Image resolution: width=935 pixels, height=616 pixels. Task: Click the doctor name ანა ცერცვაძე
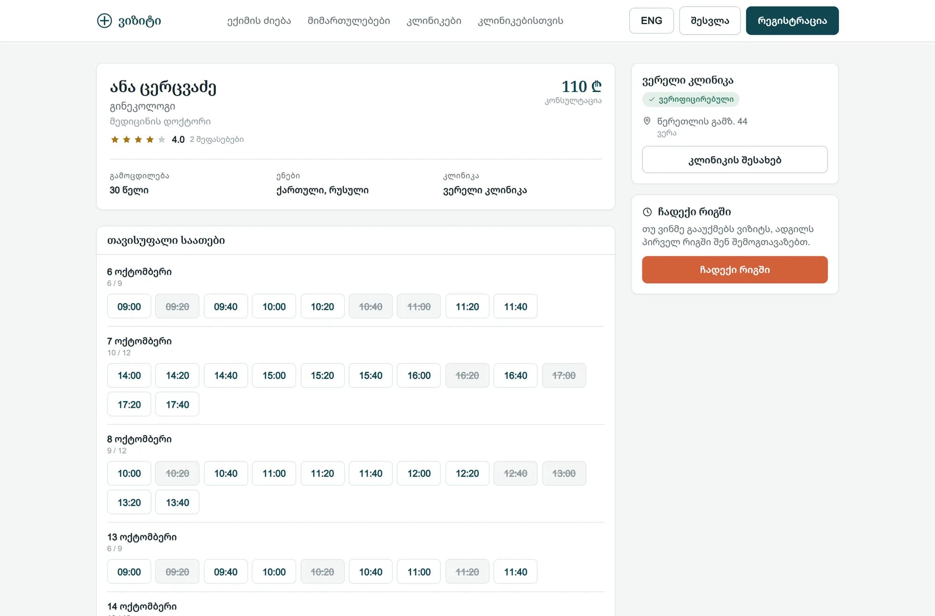click(x=163, y=87)
